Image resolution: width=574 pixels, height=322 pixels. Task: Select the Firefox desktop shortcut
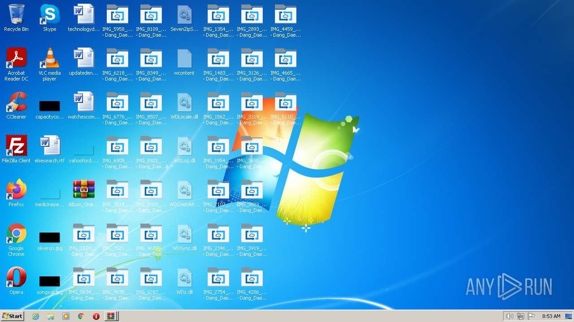point(16,193)
